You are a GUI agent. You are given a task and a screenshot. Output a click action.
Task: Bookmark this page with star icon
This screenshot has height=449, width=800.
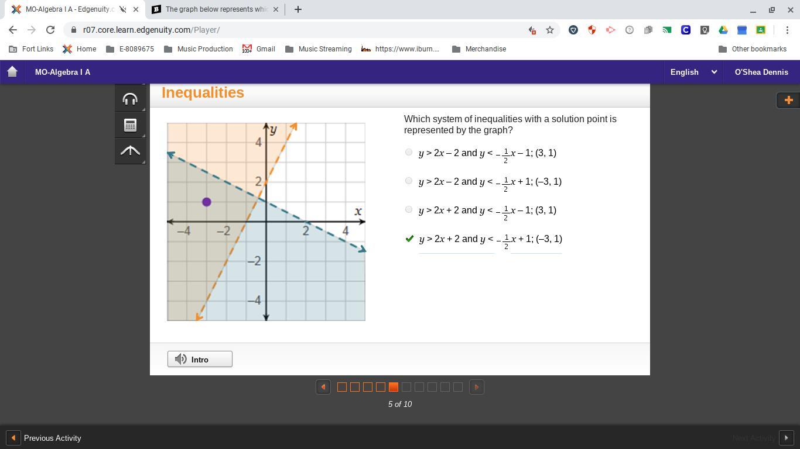[x=550, y=30]
